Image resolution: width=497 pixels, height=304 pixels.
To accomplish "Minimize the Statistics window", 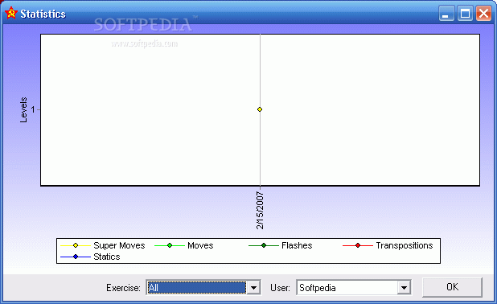I will (446, 14).
